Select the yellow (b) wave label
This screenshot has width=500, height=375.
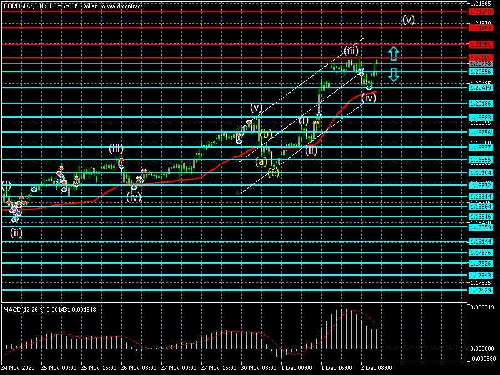266,134
